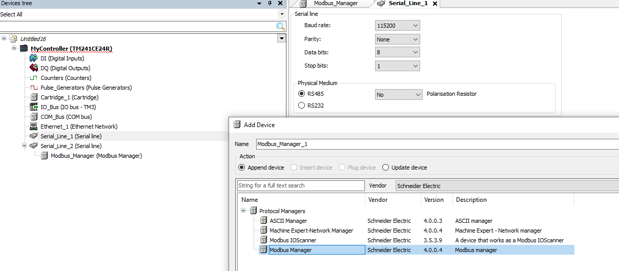Click the COM_Bus device icon
The image size is (619, 271).
point(34,117)
